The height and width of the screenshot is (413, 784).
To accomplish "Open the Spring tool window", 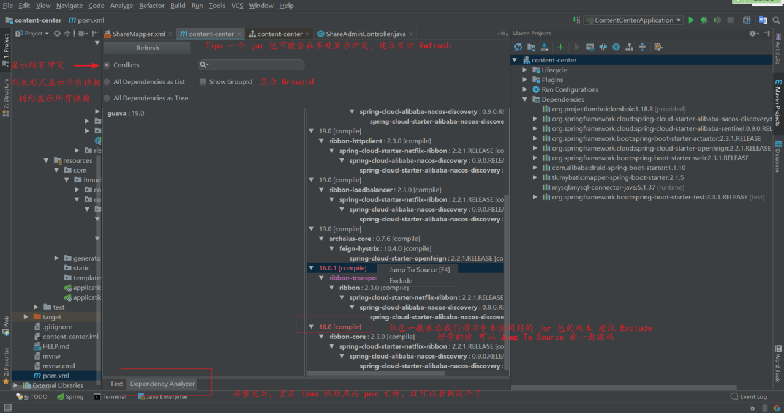I will click(x=70, y=396).
